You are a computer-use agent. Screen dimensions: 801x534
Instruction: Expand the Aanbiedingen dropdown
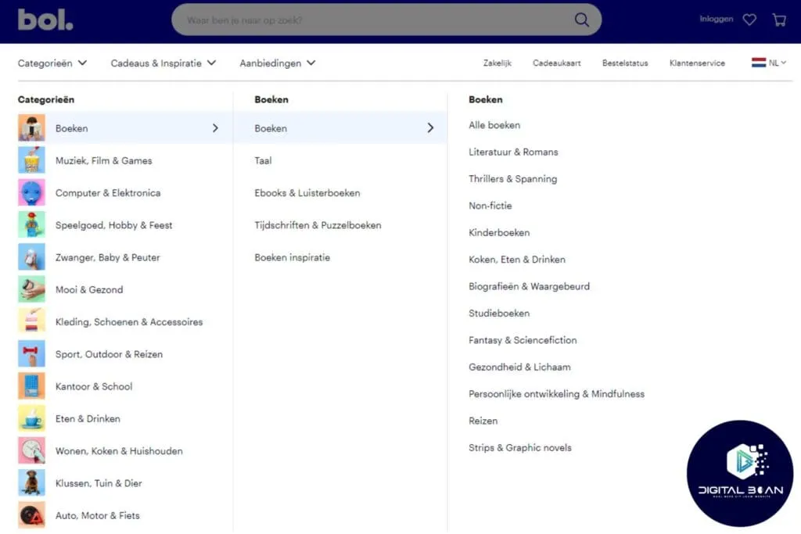tap(278, 63)
